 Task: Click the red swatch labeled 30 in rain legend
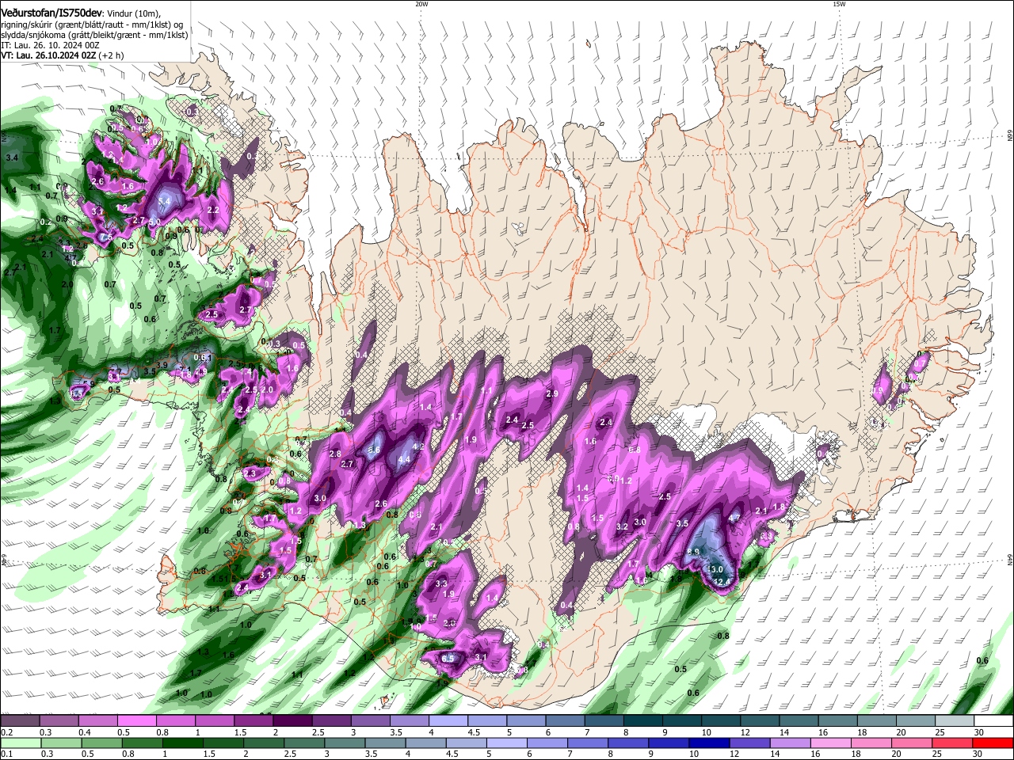[993, 743]
